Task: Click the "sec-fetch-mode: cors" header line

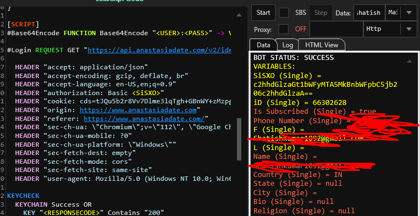Action: click(x=74, y=162)
